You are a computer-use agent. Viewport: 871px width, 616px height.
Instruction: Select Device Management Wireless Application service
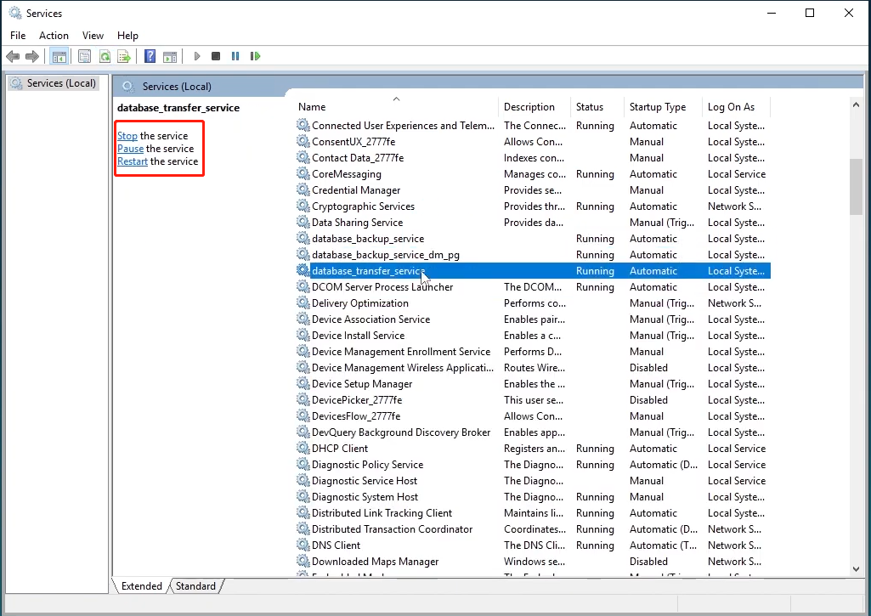point(533,367)
